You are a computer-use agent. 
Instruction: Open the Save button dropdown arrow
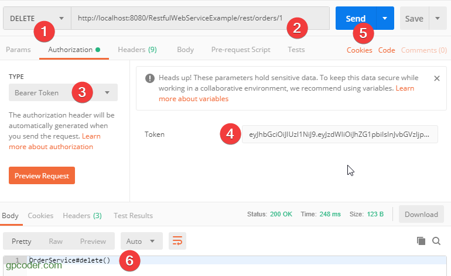[438, 19]
